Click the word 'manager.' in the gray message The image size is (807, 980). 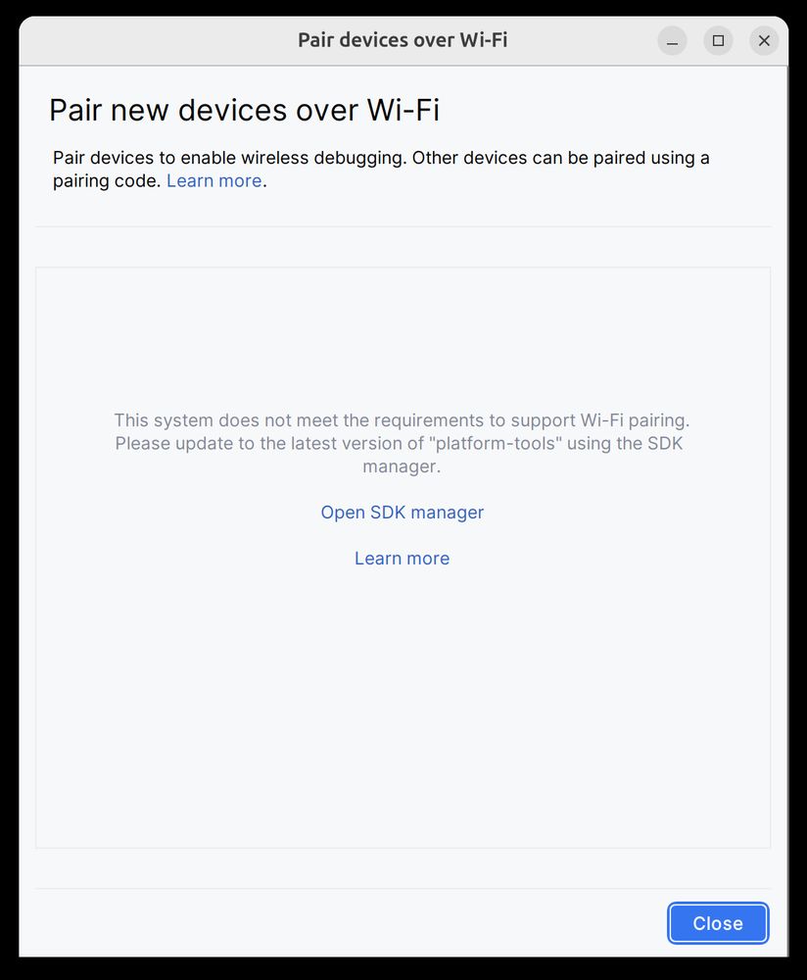point(403,466)
